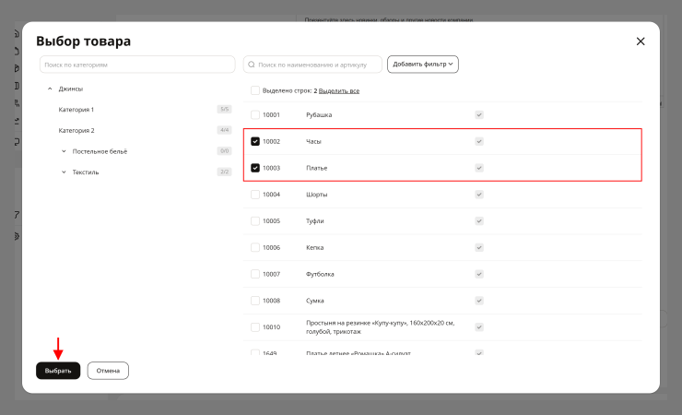Open the Текстиль tree item
Screen dimensions: 682x415
click(85, 172)
